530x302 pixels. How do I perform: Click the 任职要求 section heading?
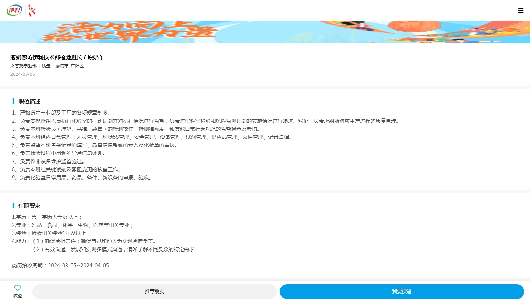tap(29, 206)
